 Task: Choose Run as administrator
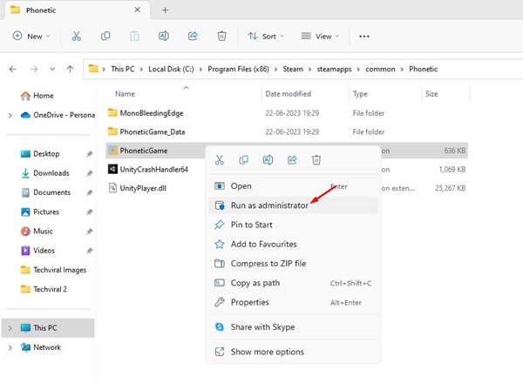pos(293,205)
